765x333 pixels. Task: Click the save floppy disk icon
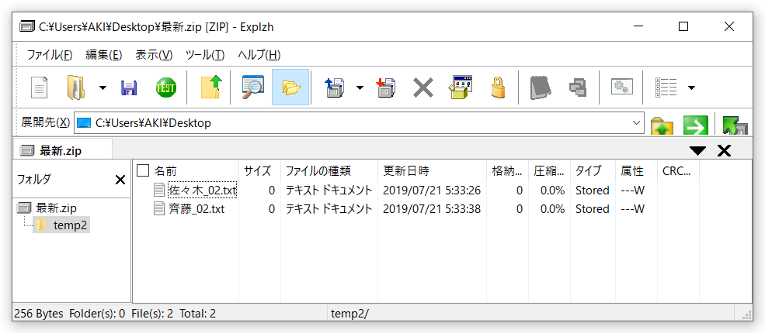tap(129, 88)
